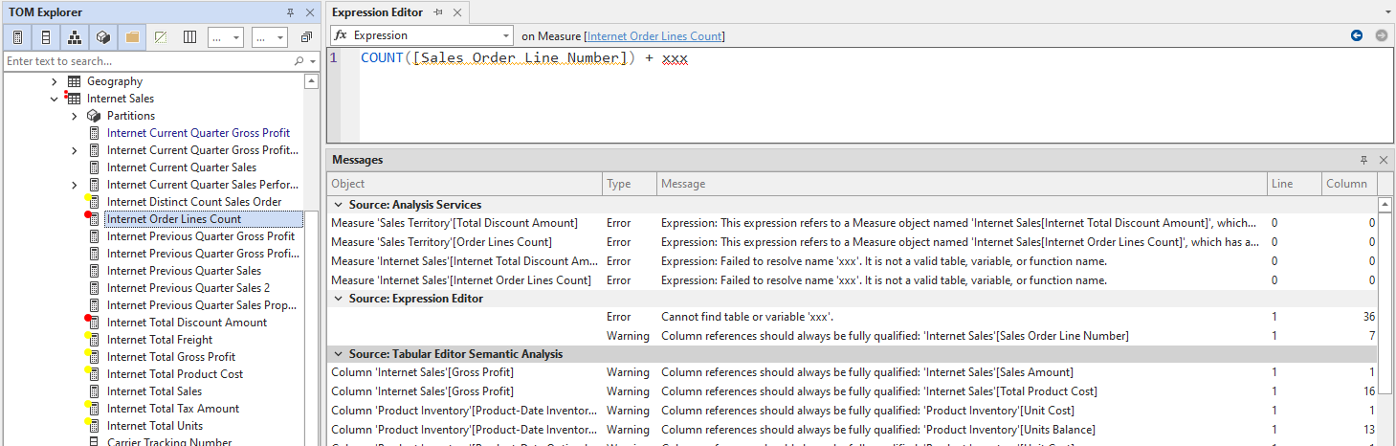
Task: Click the Show Hidden Objects icon
Action: pos(161,37)
